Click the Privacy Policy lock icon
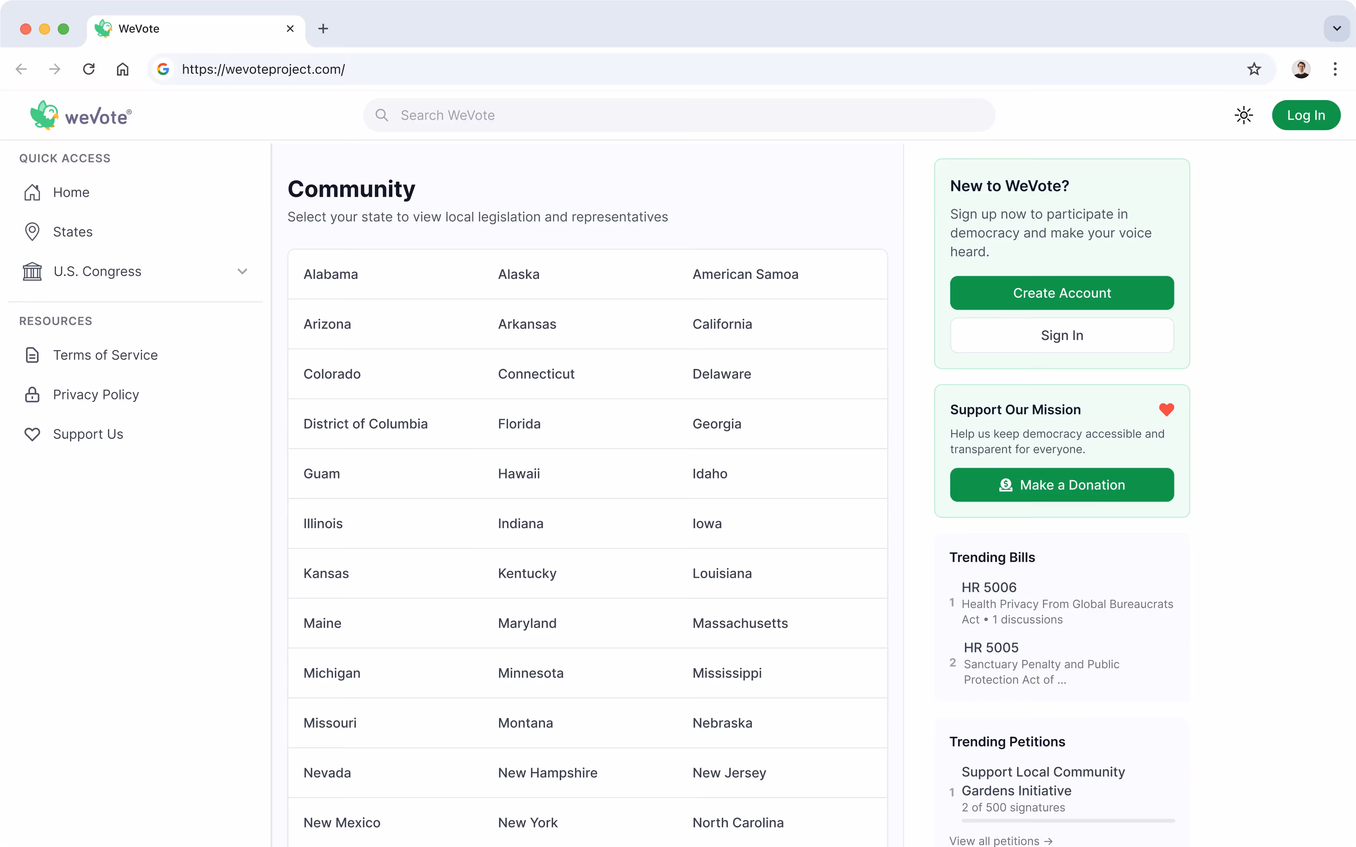This screenshot has height=847, width=1356. tap(33, 394)
